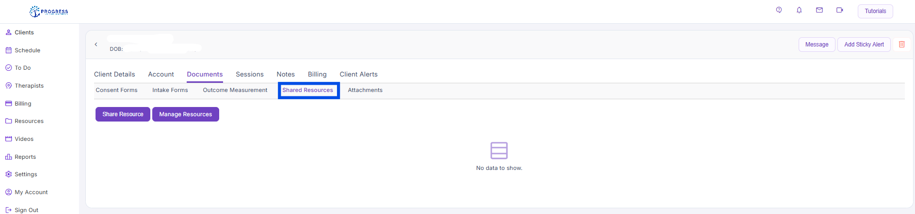Navigate to Therapists in sidebar
This screenshot has height=214, width=915.
pyautogui.click(x=29, y=86)
